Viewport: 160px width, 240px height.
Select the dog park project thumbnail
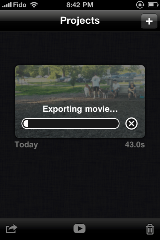click(80, 101)
